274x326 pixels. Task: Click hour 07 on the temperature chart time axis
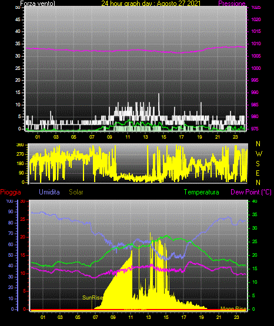(95, 317)
